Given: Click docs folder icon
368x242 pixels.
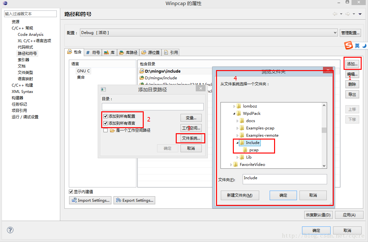Looking at the screenshot, I should (x=242, y=121).
